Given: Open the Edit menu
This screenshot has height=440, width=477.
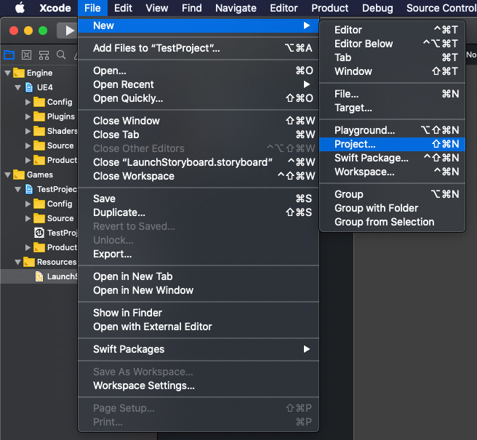Looking at the screenshot, I should click(123, 8).
